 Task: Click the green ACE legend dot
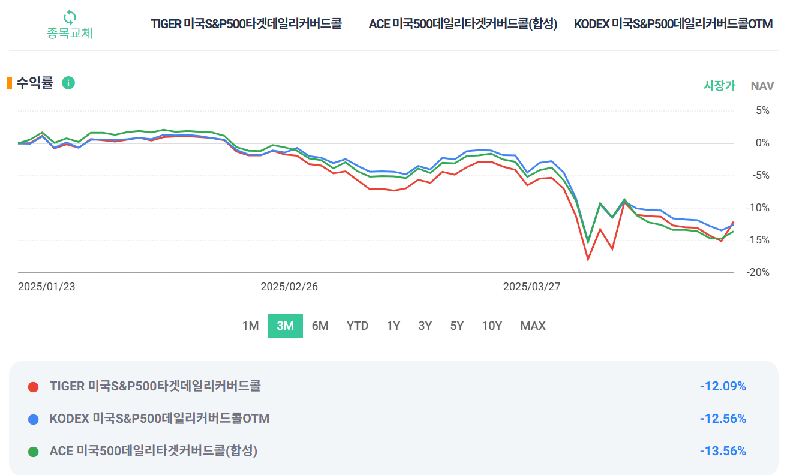coord(34,452)
